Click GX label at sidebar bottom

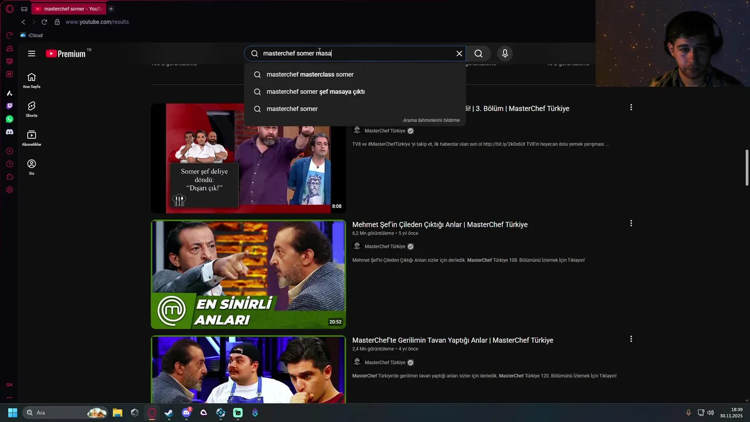[x=9, y=385]
